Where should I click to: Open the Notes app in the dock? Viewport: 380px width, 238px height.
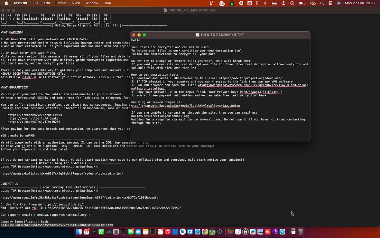146,232
